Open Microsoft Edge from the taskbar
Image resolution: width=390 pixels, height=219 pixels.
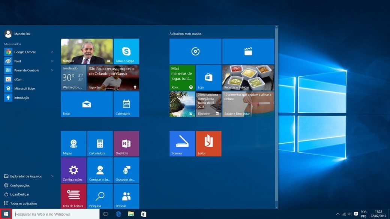coord(118,214)
